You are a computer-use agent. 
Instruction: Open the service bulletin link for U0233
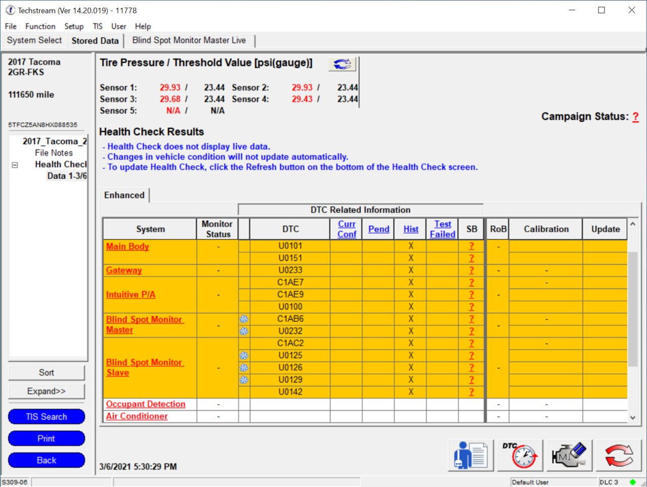[471, 270]
